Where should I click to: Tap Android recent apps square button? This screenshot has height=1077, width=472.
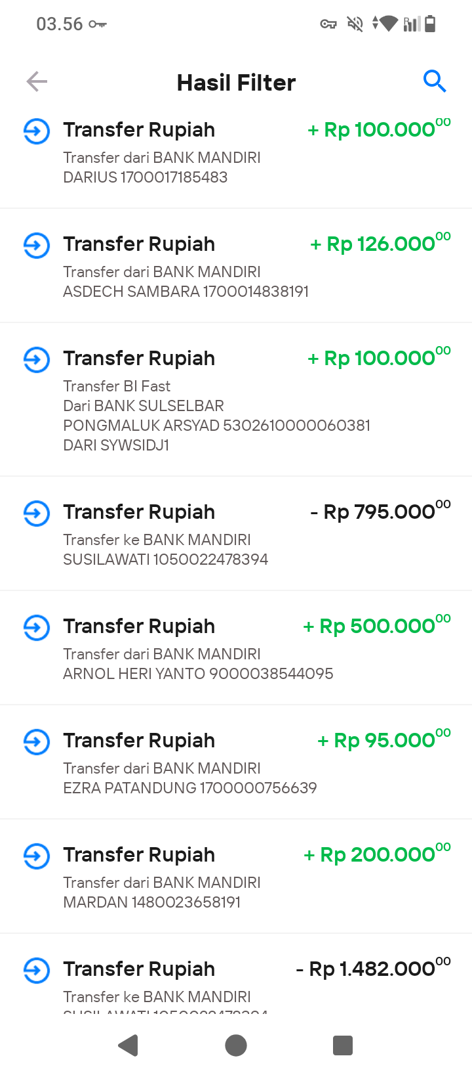coord(343,1045)
